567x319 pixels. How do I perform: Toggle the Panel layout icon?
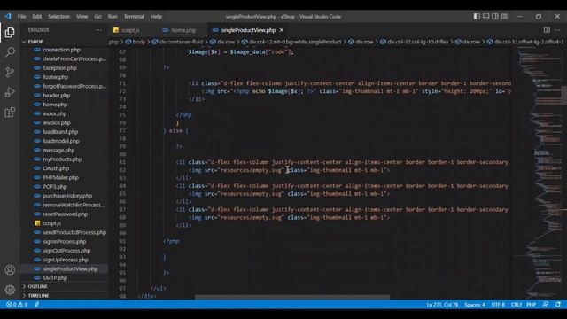(x=486, y=16)
